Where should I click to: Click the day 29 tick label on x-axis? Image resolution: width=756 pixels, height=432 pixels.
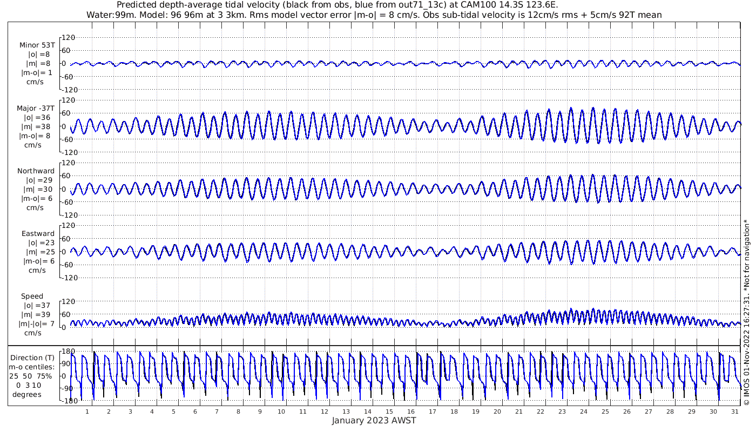tap(692, 411)
